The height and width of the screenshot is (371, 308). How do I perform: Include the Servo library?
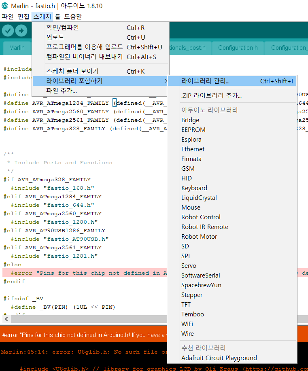coord(232,265)
